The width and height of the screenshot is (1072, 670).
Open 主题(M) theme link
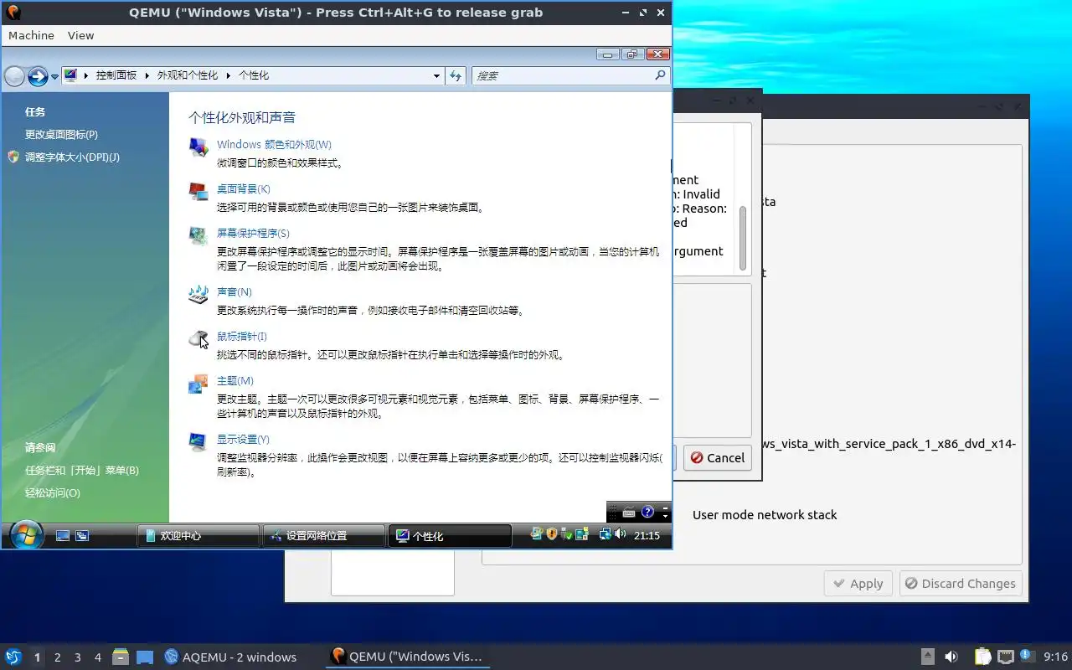[x=234, y=381]
